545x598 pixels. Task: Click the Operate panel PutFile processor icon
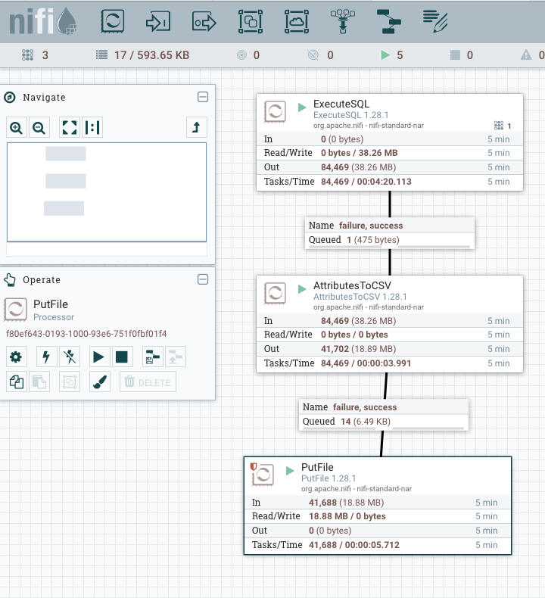[x=15, y=310]
